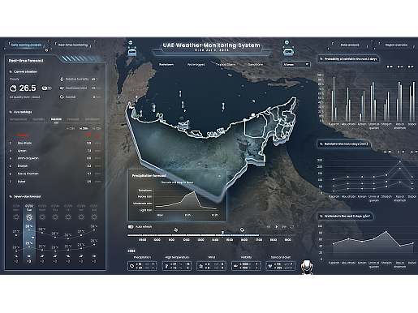Screen dimensions: 418x313
Task: Click the rainfall cloud icon
Action: pos(62,96)
